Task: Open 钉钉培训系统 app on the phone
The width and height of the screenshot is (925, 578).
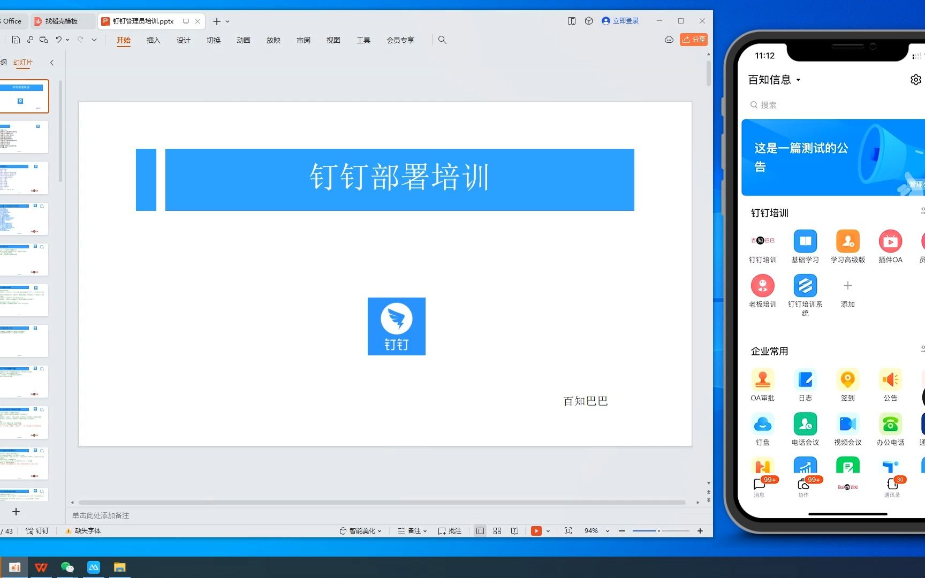Action: (805, 295)
